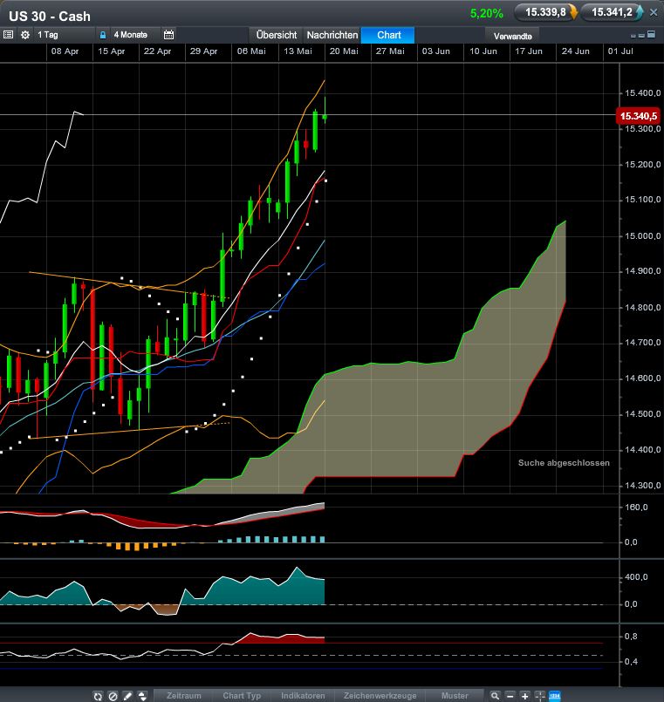The height and width of the screenshot is (702, 664).
Task: Click the clear drawings circle-slash icon
Action: (113, 696)
